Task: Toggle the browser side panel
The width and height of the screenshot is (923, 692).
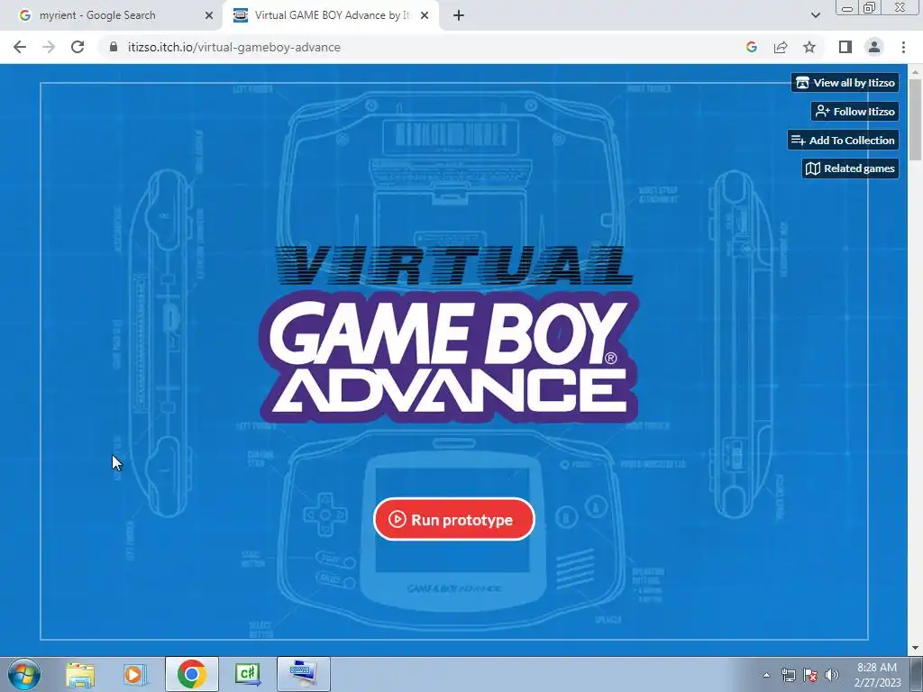Action: point(845,47)
